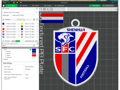Viewport: 120px width, 90px height.
Task: Open filament 6 Bambu PLA Basic dropdown
Action: 30,29
